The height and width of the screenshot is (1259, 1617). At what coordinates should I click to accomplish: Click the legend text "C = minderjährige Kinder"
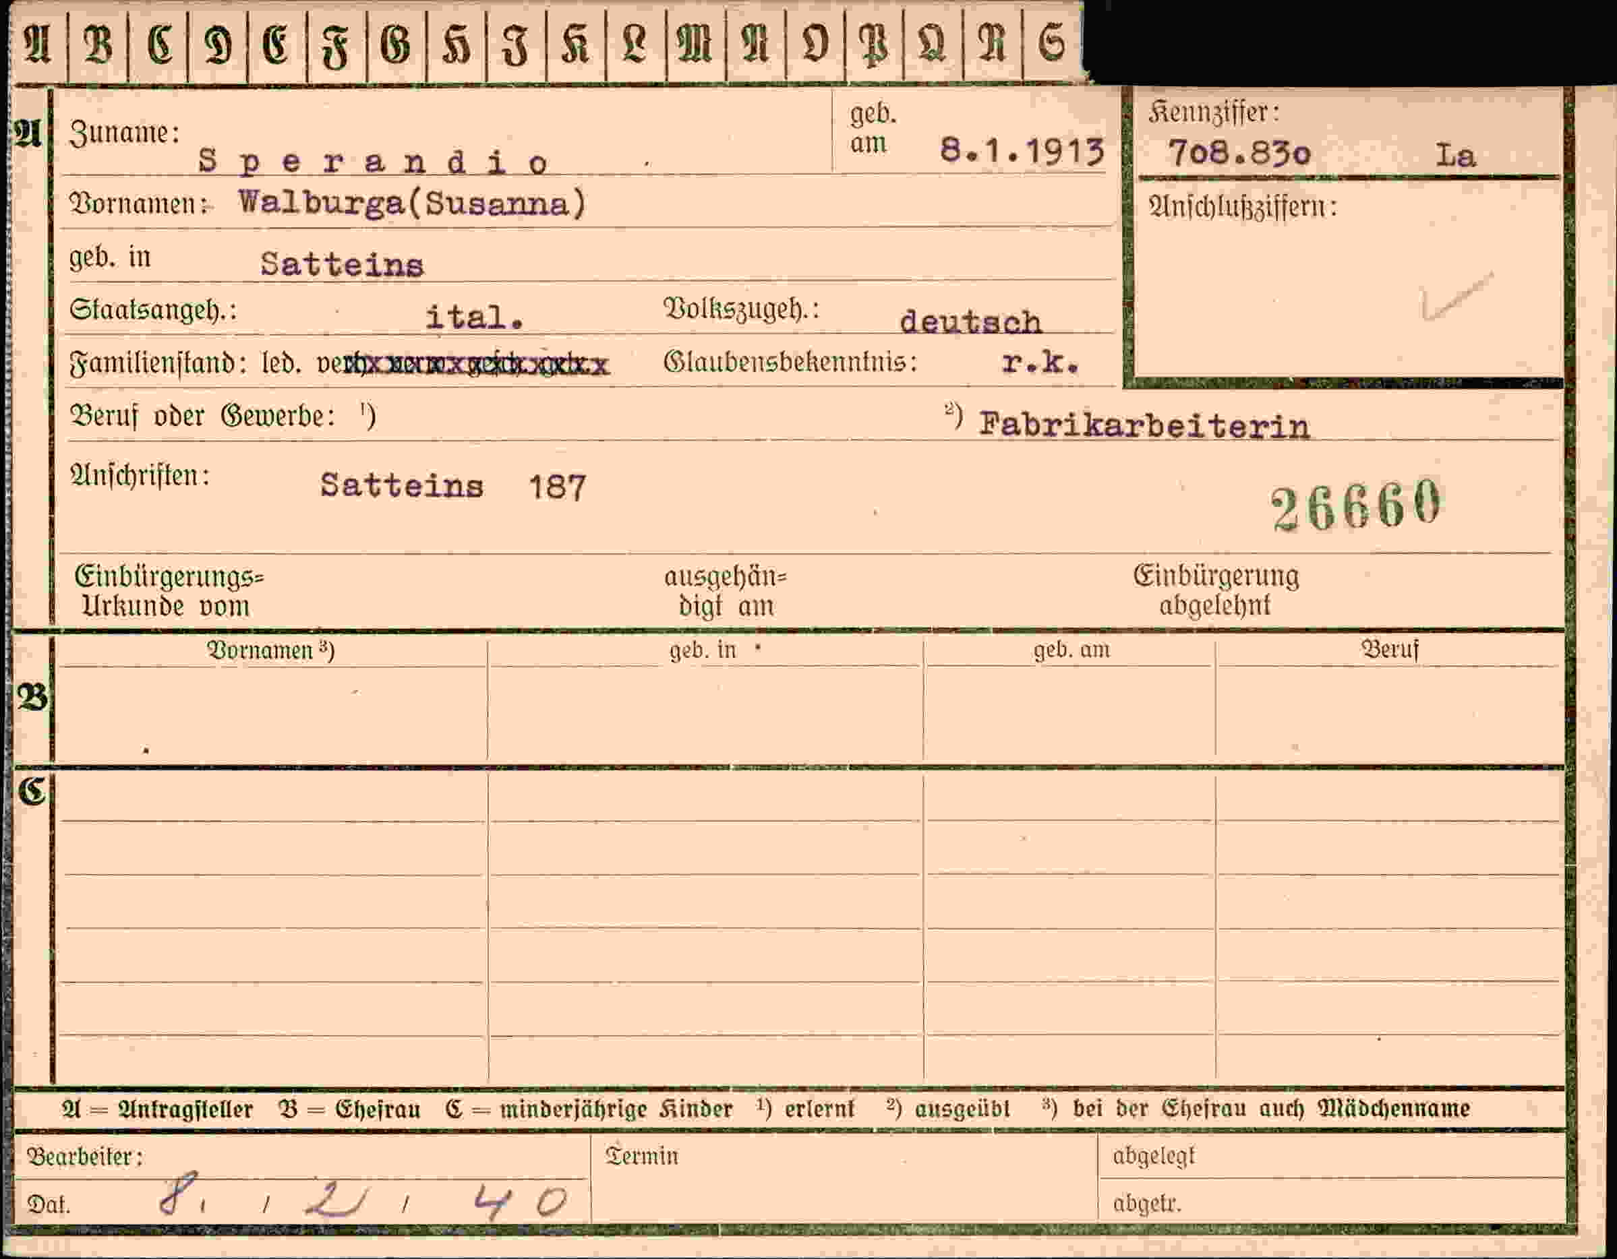pyautogui.click(x=589, y=1109)
